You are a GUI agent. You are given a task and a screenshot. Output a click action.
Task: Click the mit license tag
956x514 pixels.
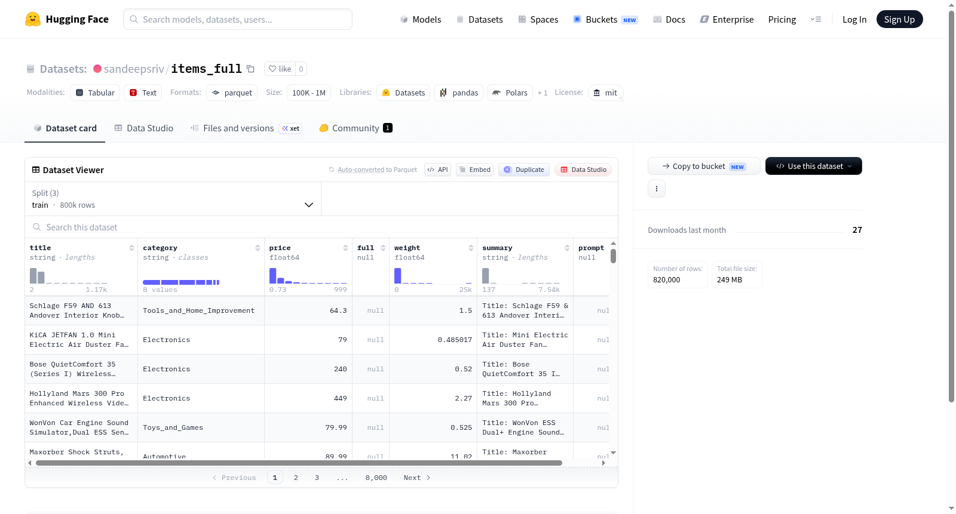point(606,93)
